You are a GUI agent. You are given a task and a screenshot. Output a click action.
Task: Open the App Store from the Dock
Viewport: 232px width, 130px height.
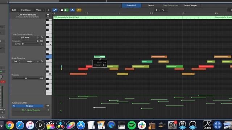coord(81,125)
